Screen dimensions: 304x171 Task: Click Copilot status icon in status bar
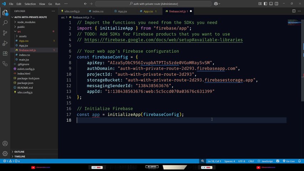coord(278,161)
